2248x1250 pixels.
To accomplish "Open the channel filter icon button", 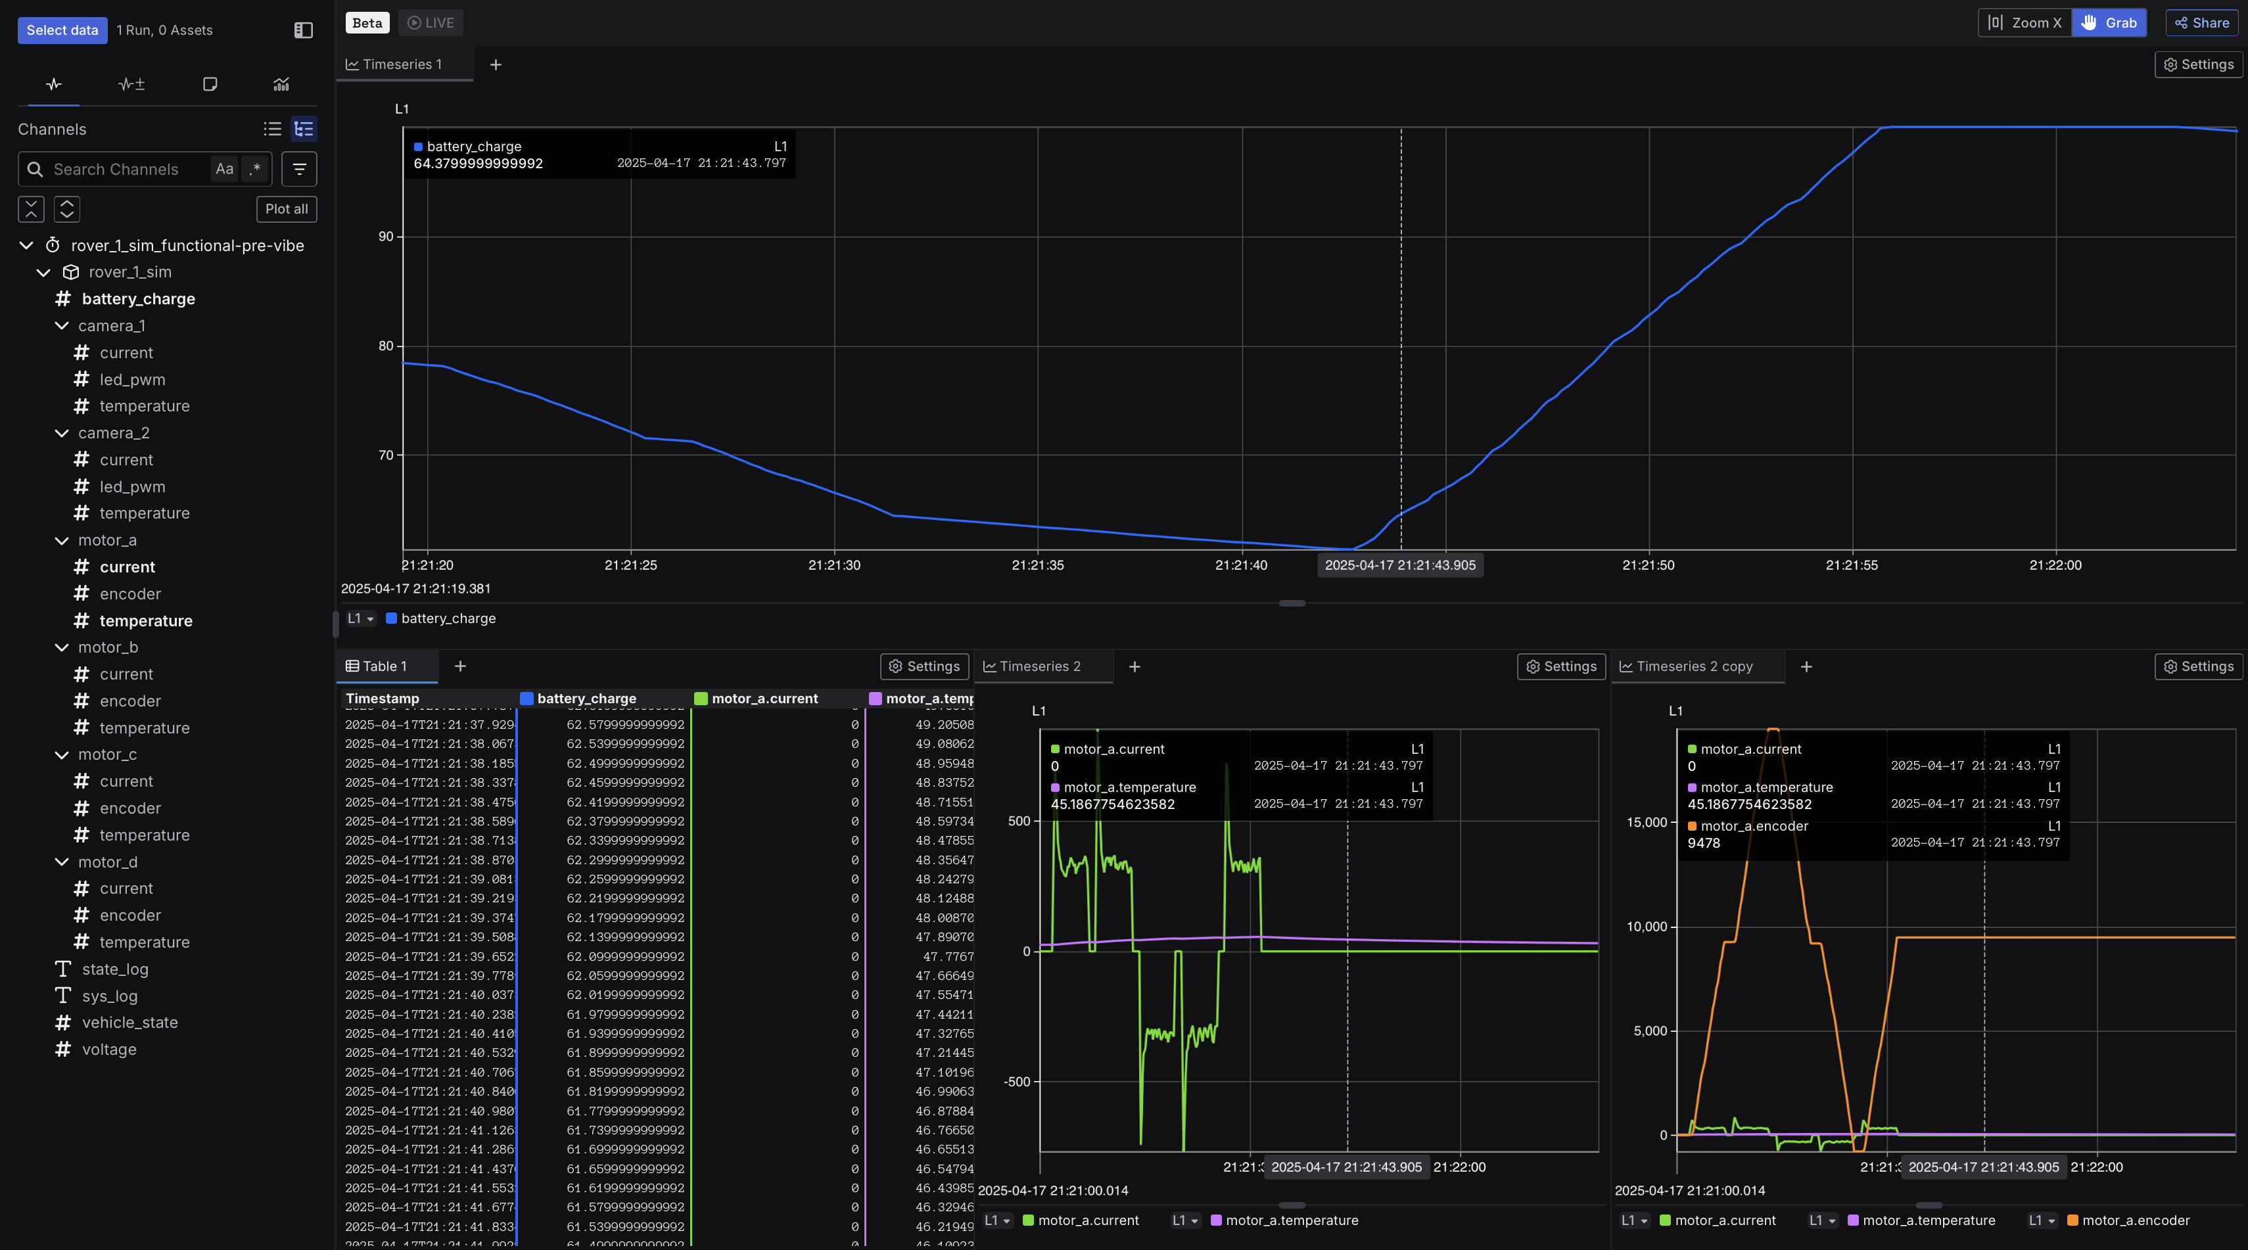I will click(x=299, y=169).
